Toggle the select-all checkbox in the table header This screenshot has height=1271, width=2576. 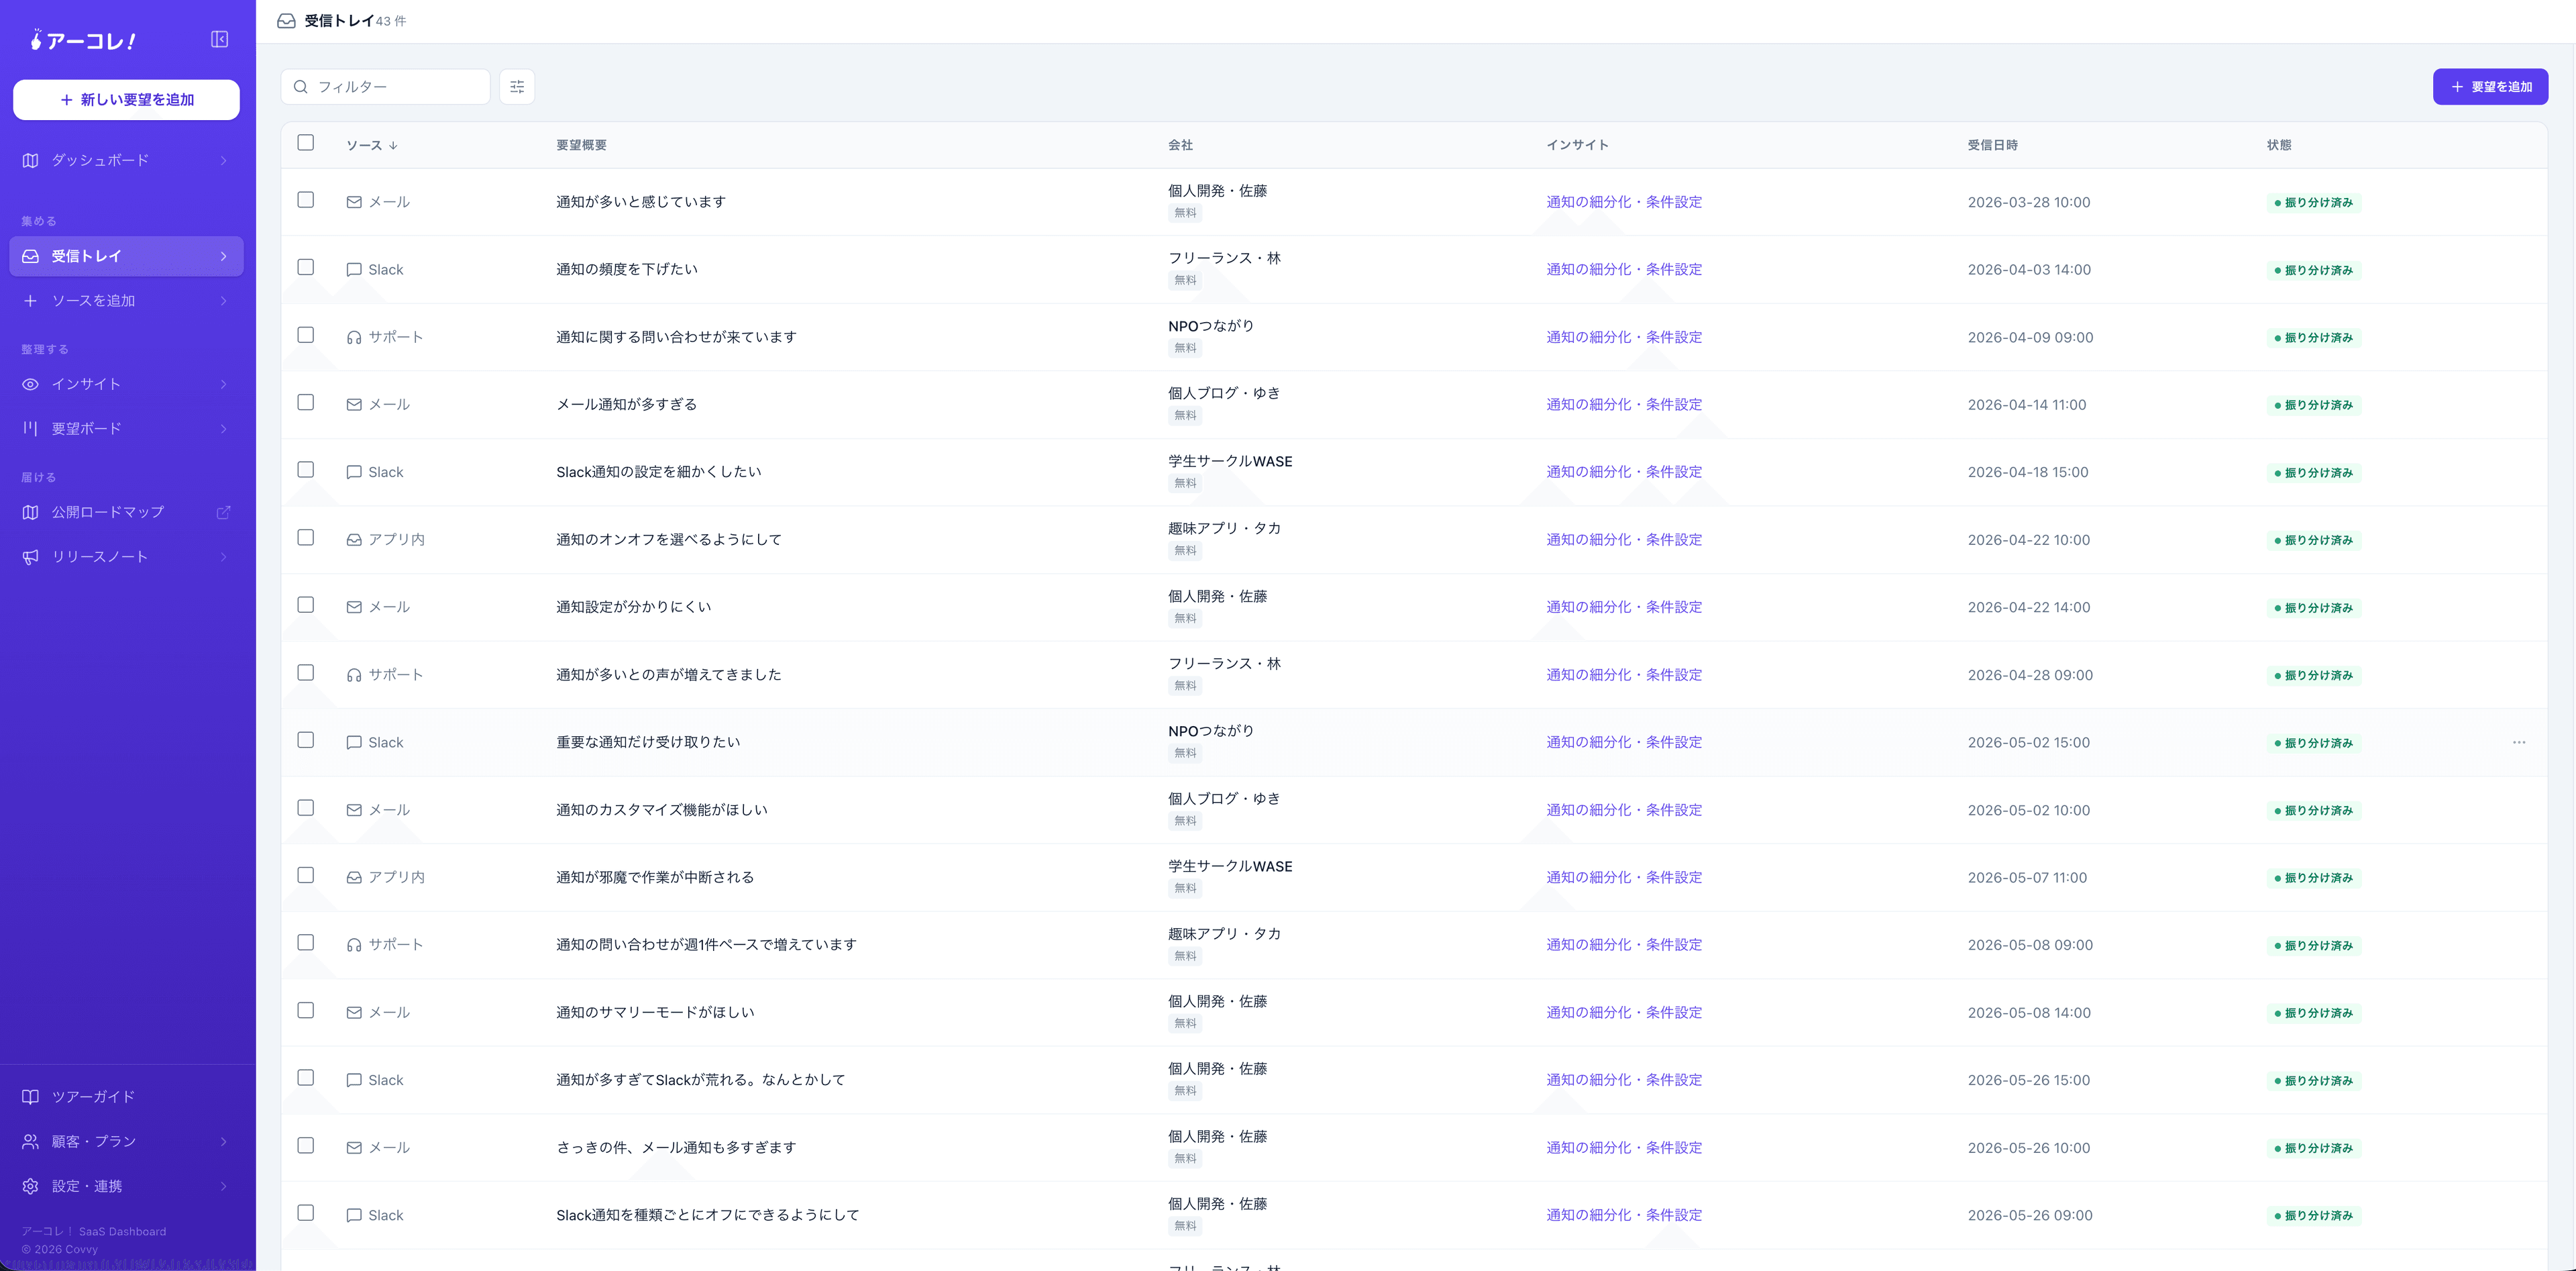tap(306, 143)
